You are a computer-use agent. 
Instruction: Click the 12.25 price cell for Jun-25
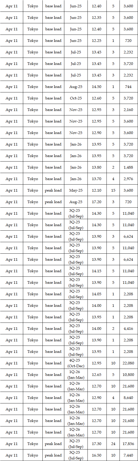coord(96,41)
